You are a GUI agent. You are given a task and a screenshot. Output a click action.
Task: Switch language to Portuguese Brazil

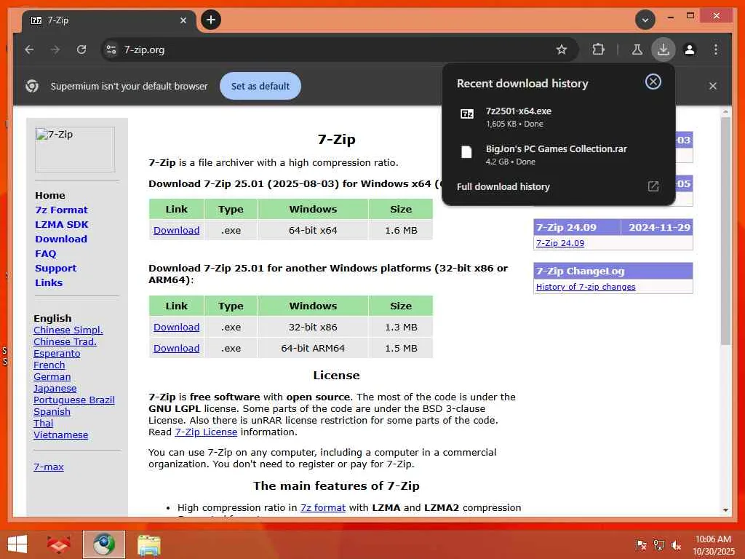pyautogui.click(x=73, y=400)
